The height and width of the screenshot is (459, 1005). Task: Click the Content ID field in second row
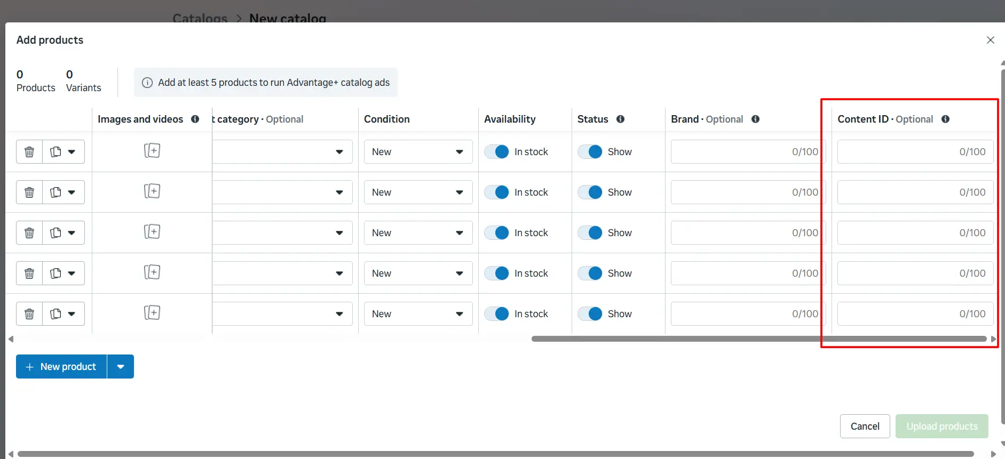915,192
